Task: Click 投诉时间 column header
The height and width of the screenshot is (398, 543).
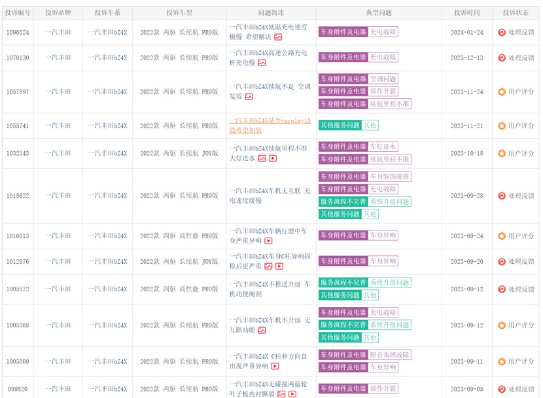Action: (467, 13)
